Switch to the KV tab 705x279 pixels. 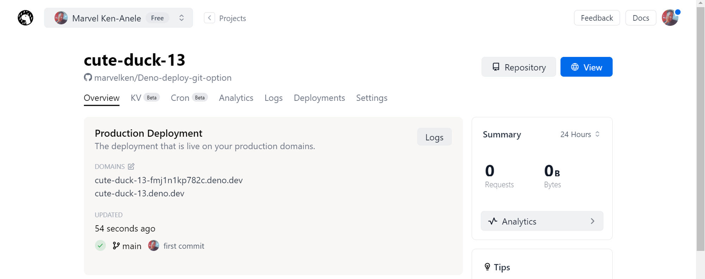point(145,98)
